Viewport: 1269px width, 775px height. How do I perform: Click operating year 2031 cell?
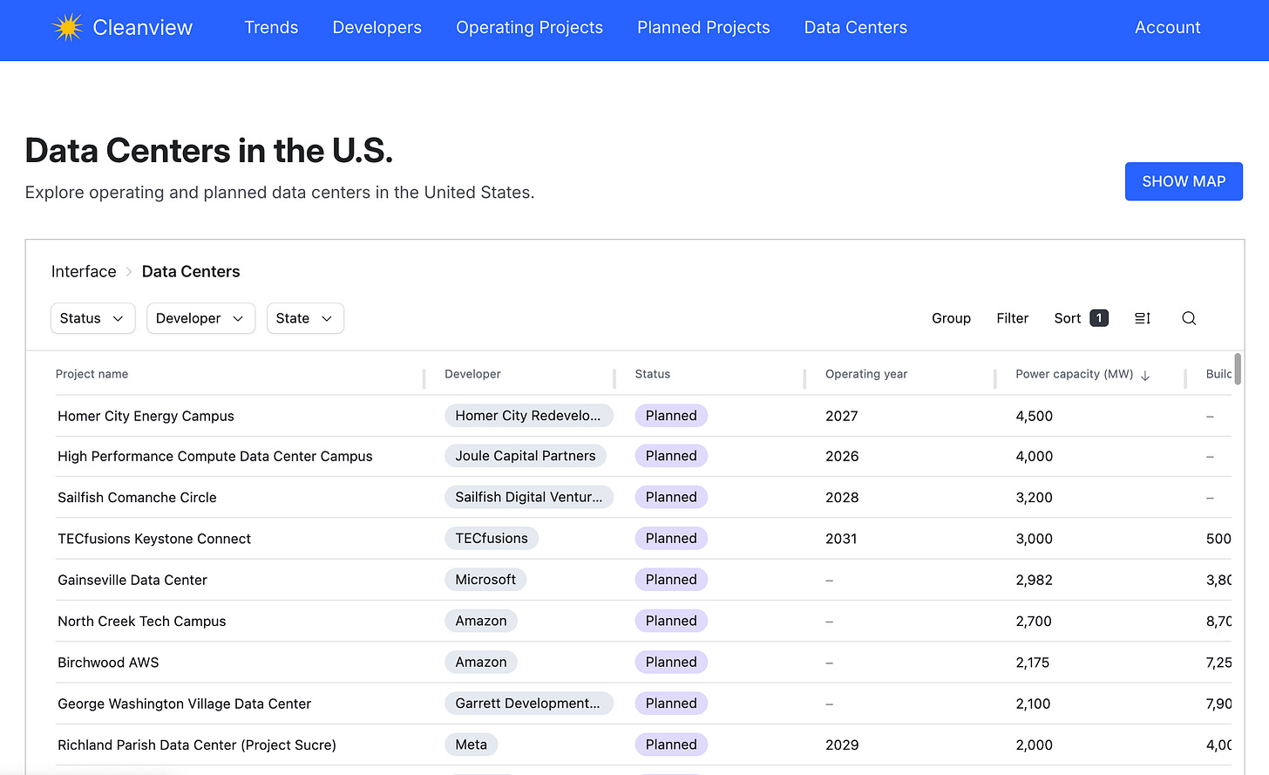click(841, 539)
